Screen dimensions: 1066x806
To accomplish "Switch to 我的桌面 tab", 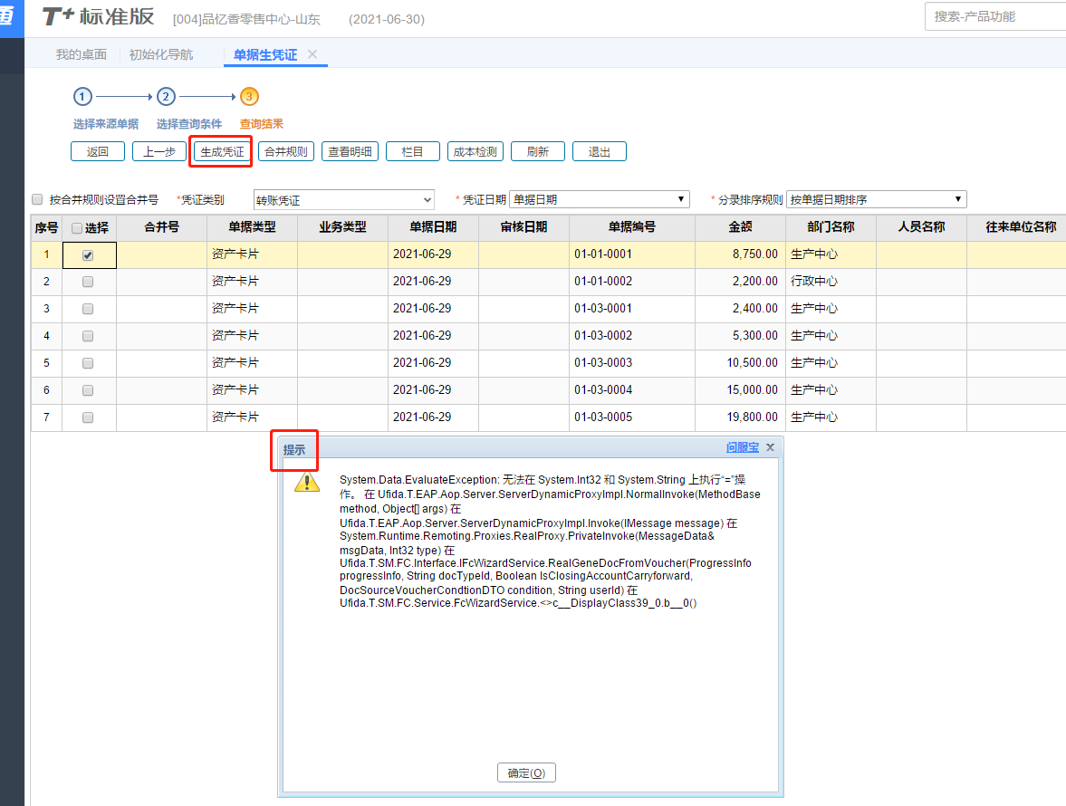I will 81,54.
